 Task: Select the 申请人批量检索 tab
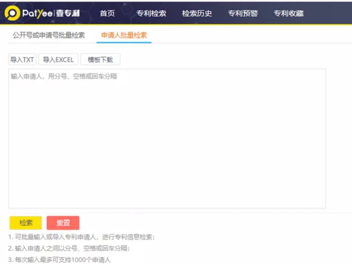click(x=124, y=35)
